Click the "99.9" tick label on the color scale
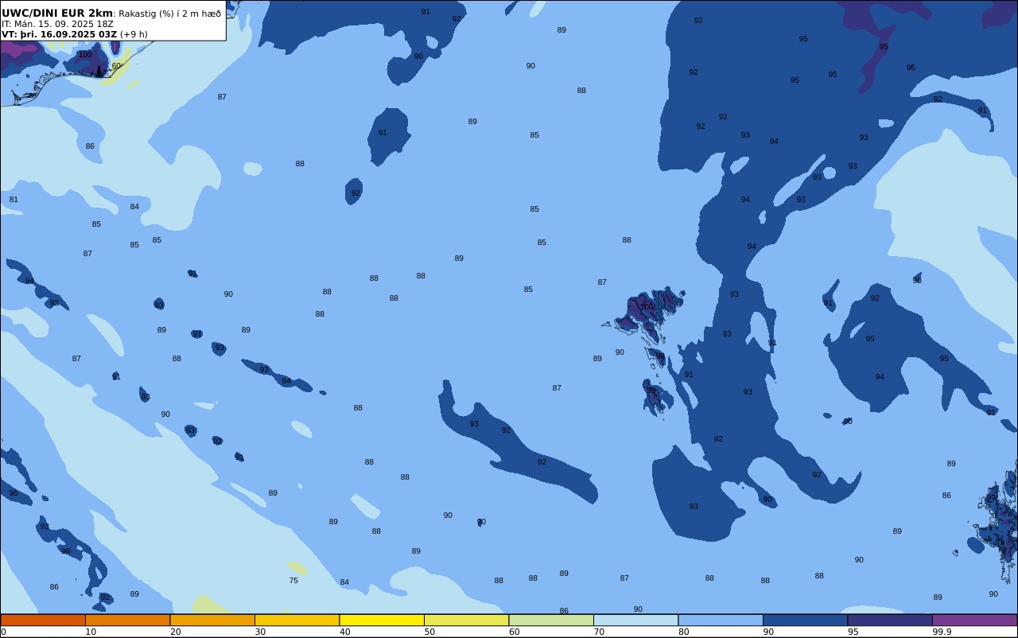The image size is (1018, 638). (942, 632)
